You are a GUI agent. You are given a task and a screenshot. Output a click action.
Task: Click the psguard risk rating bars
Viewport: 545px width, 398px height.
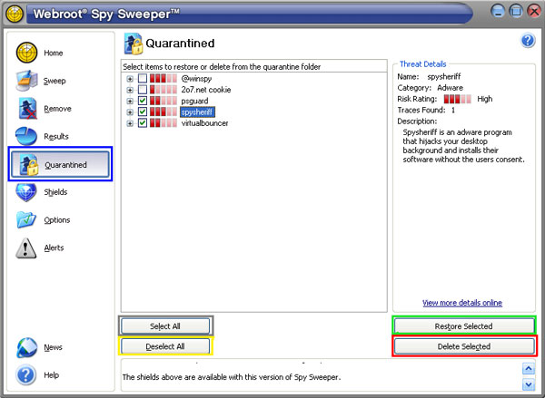(163, 101)
